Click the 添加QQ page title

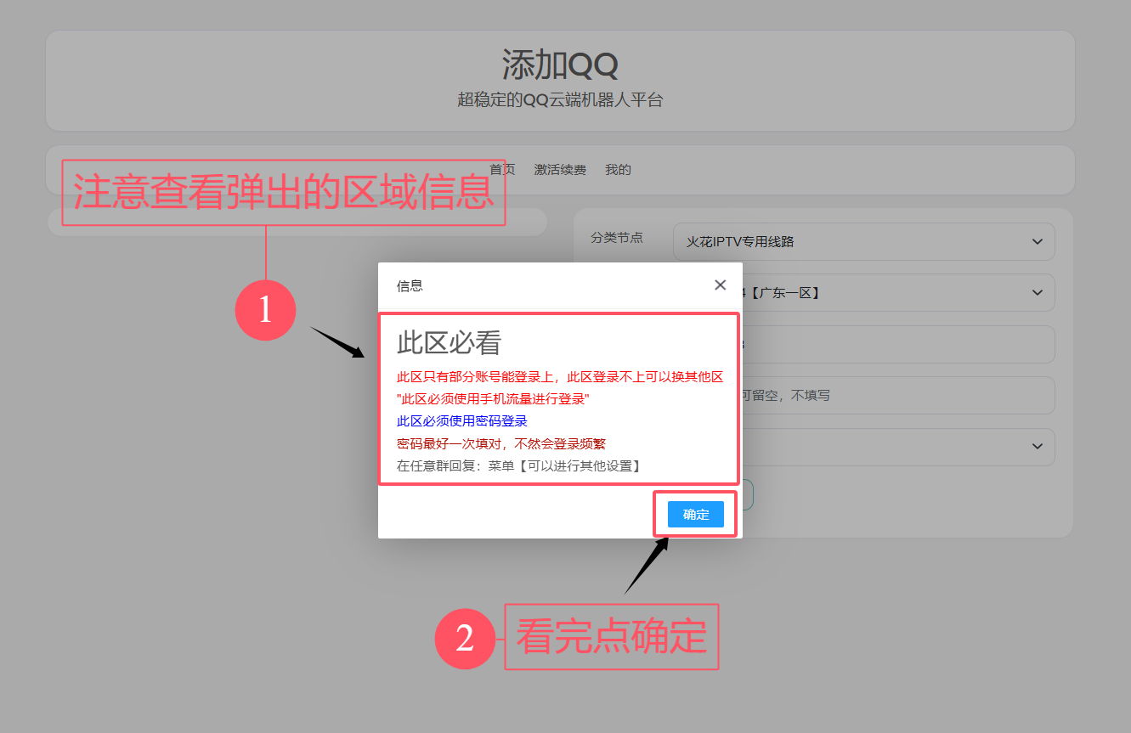click(560, 65)
